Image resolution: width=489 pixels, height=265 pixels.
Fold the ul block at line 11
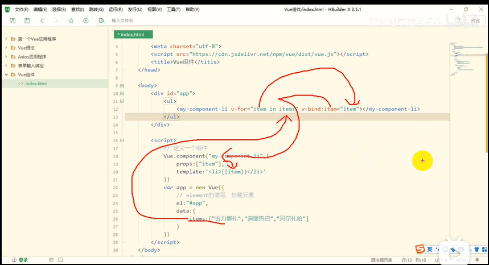[x=122, y=101]
